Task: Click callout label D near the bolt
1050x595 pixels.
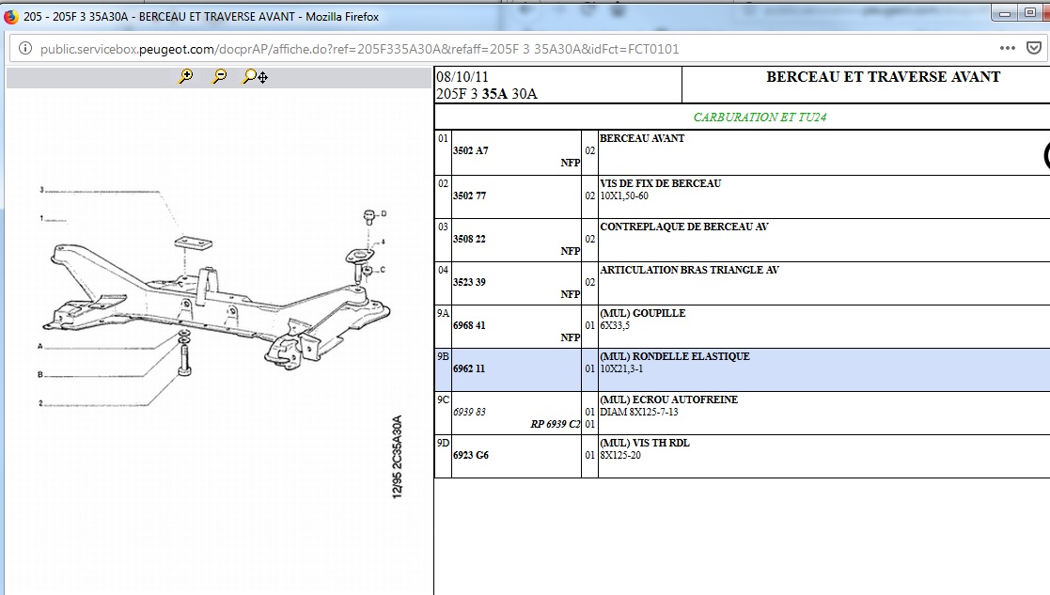Action: point(384,213)
